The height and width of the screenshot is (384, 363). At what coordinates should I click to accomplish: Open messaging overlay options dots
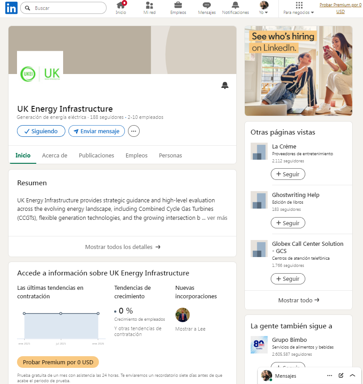(x=329, y=375)
